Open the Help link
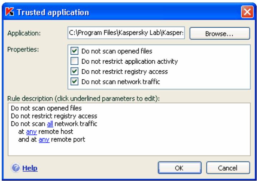The width and height of the screenshot is (257, 181). click(x=30, y=168)
